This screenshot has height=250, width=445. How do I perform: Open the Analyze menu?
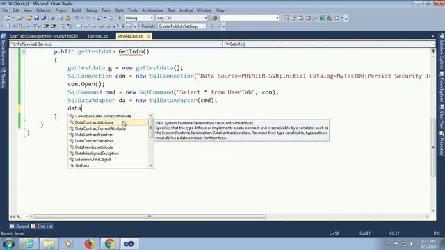pos(186,10)
